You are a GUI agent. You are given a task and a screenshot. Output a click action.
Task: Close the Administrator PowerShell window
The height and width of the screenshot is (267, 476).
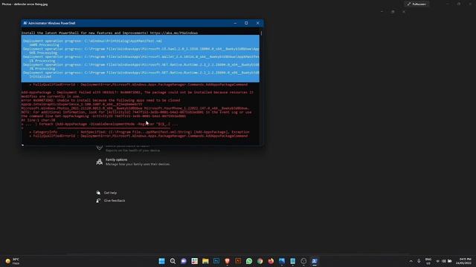tap(258, 23)
